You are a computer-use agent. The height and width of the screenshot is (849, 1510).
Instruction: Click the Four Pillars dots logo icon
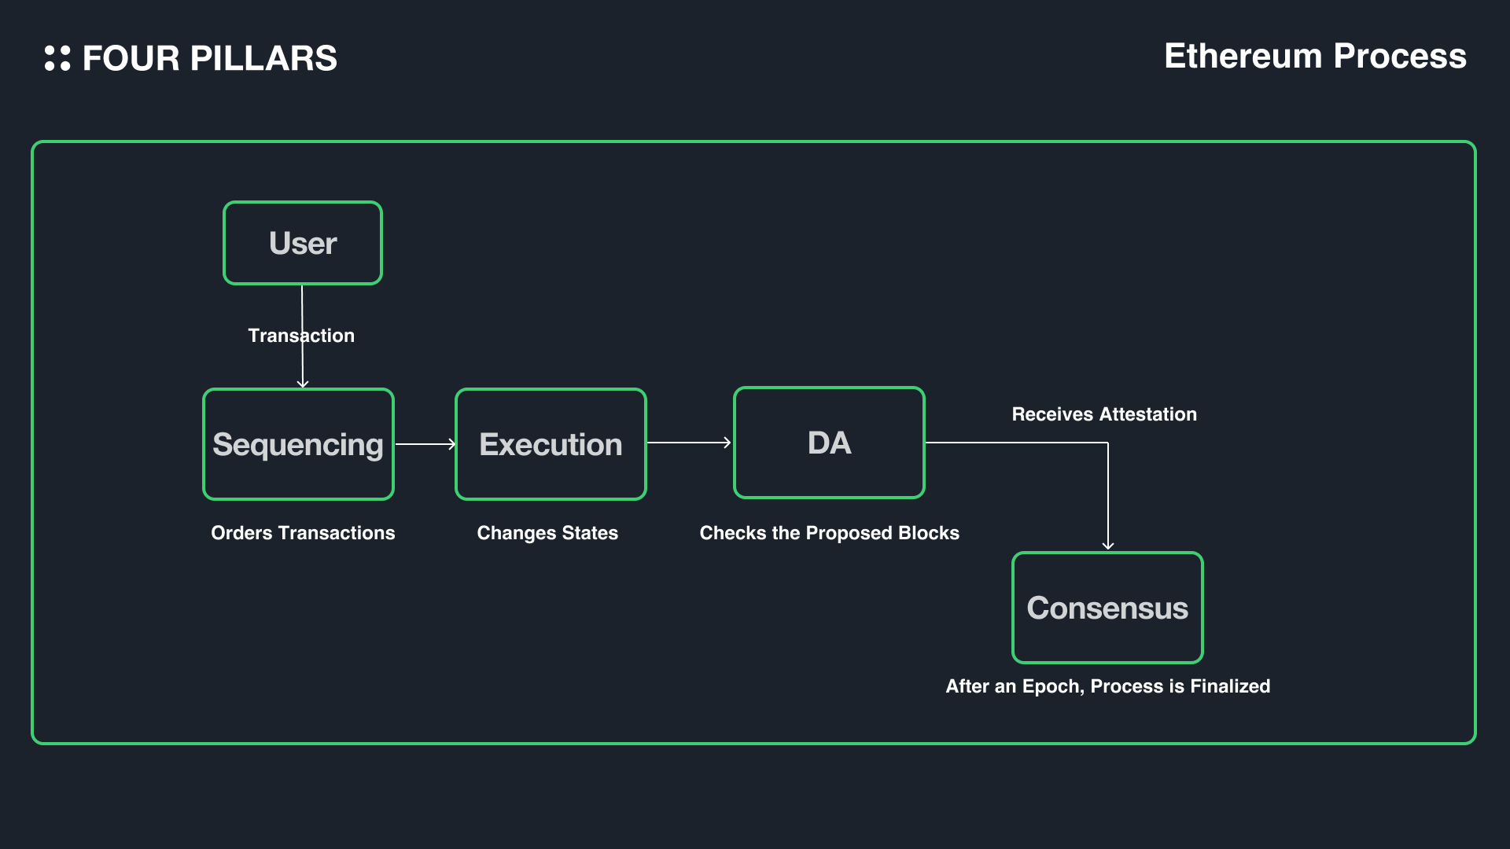pyautogui.click(x=57, y=58)
